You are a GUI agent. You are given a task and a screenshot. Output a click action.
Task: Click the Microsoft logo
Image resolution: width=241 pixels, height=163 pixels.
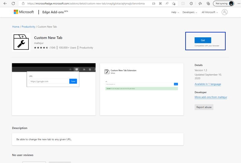(24, 12)
